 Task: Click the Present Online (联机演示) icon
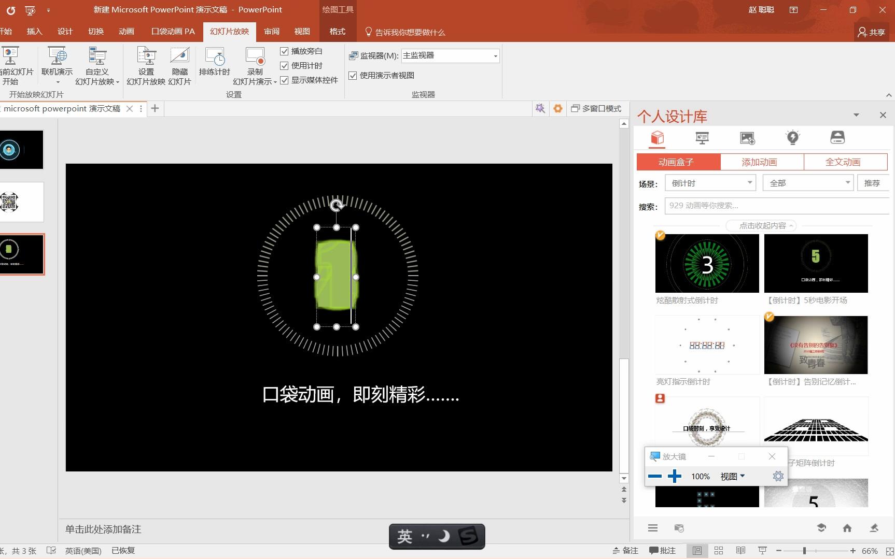tap(57, 56)
